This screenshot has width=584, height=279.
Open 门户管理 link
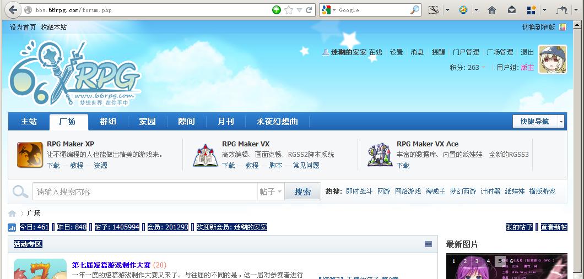pyautogui.click(x=466, y=52)
